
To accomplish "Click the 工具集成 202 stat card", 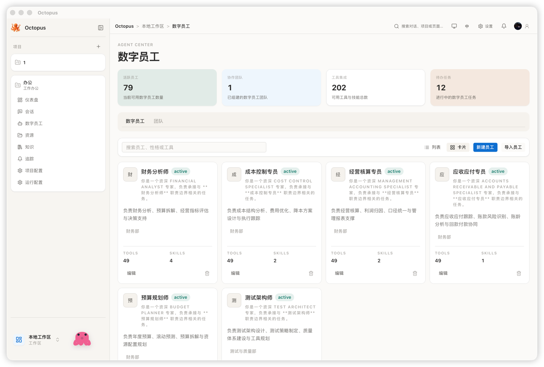I will pos(376,88).
